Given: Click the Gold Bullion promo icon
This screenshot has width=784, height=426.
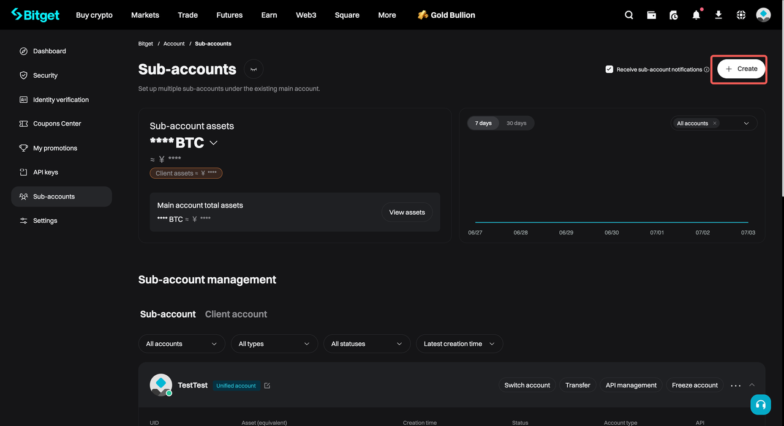Looking at the screenshot, I should click(x=423, y=15).
